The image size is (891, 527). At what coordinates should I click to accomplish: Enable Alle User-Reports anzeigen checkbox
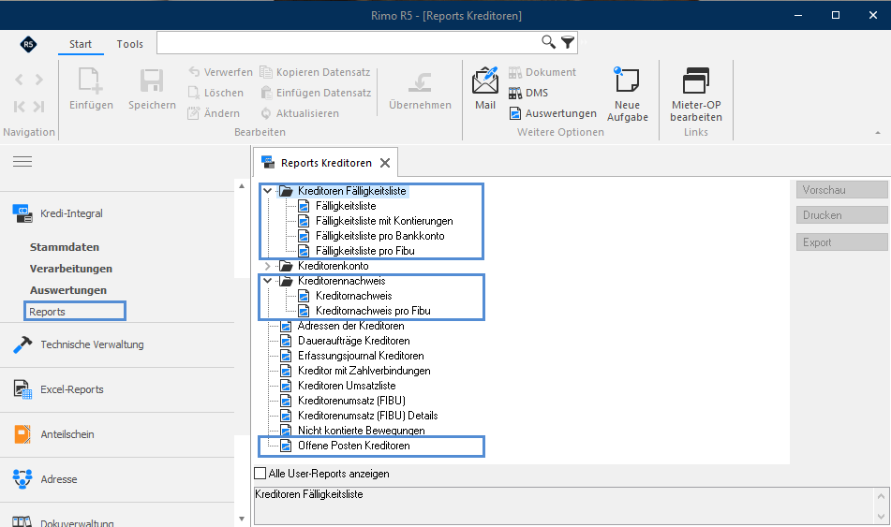click(260, 473)
